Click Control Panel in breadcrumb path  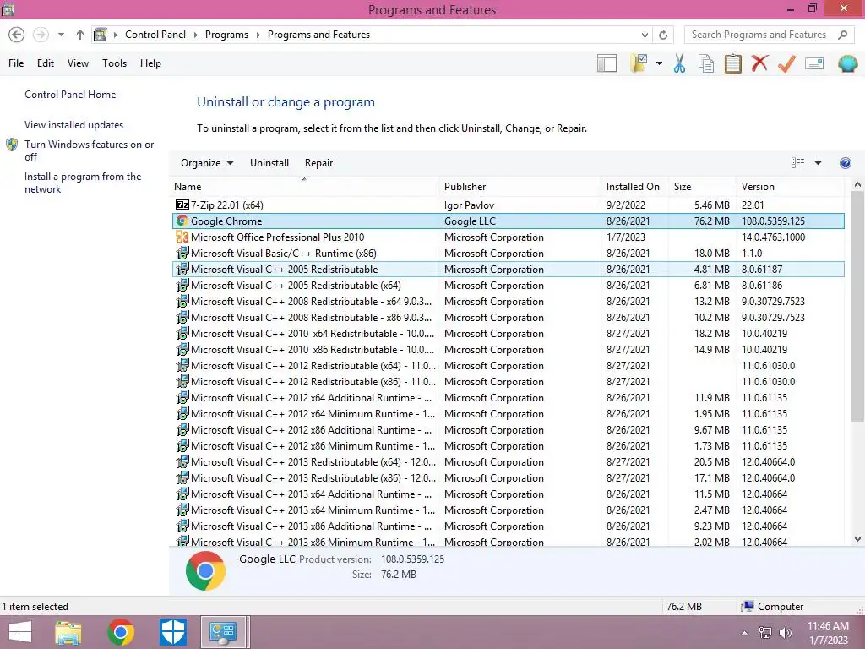click(x=155, y=35)
